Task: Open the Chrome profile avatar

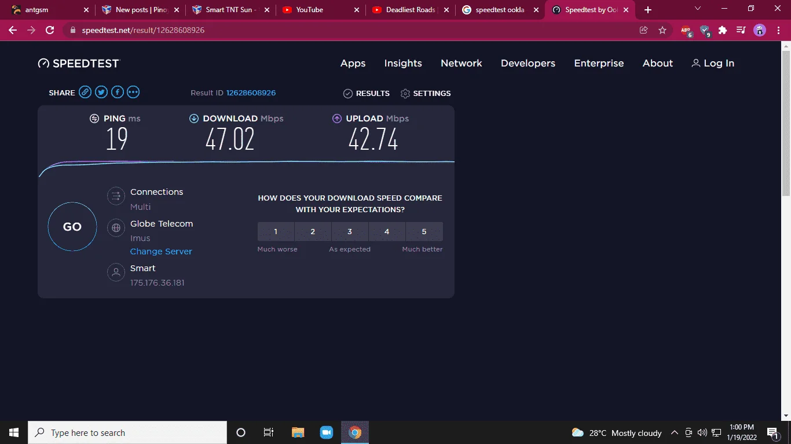Action: coord(760,30)
